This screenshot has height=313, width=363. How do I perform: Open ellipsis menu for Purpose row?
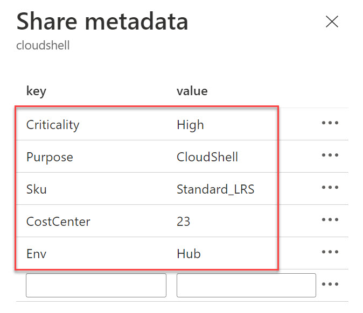click(x=330, y=155)
